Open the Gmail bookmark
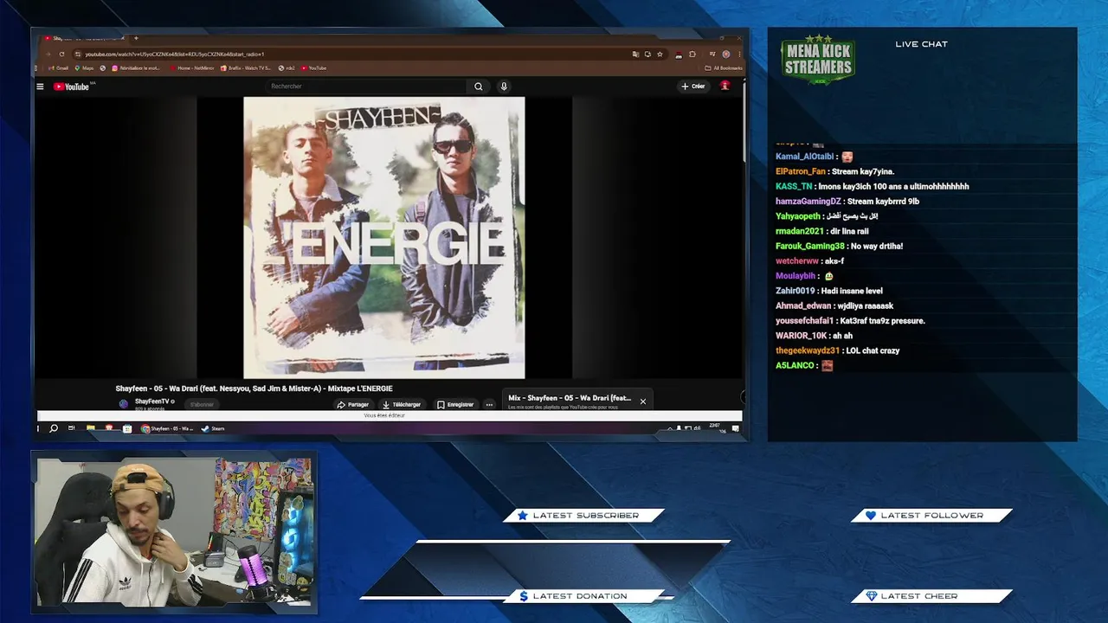This screenshot has width=1108, height=623. (59, 67)
